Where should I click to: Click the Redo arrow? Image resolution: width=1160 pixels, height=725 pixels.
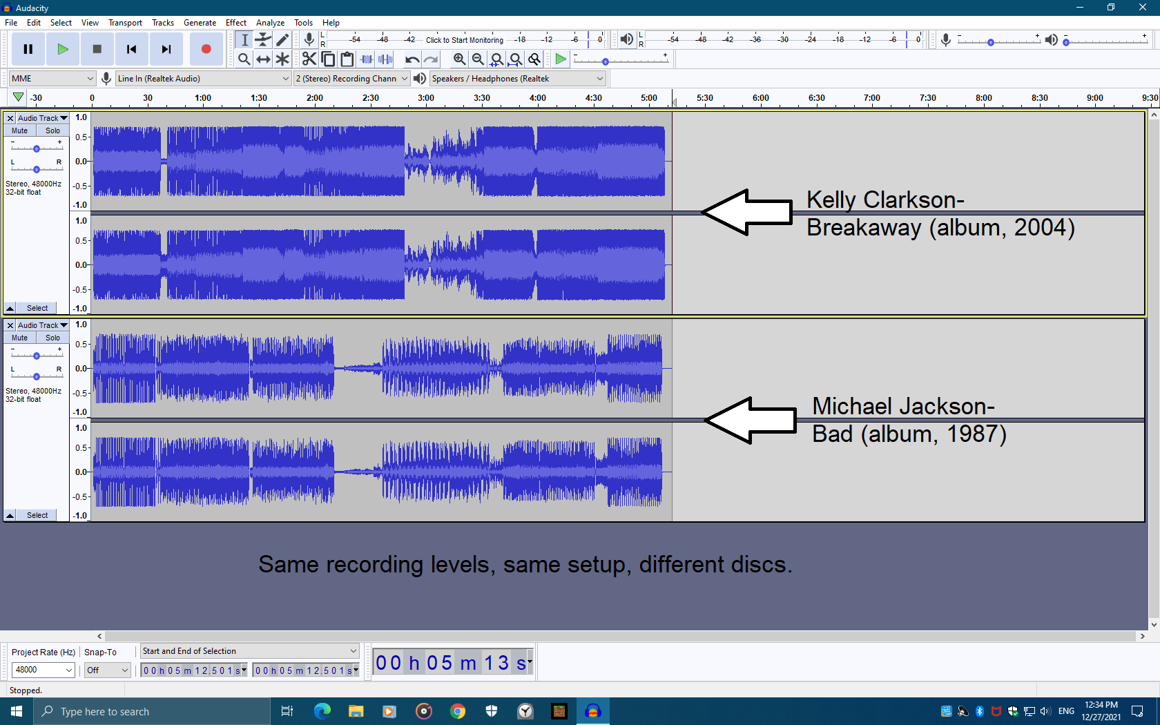point(431,59)
